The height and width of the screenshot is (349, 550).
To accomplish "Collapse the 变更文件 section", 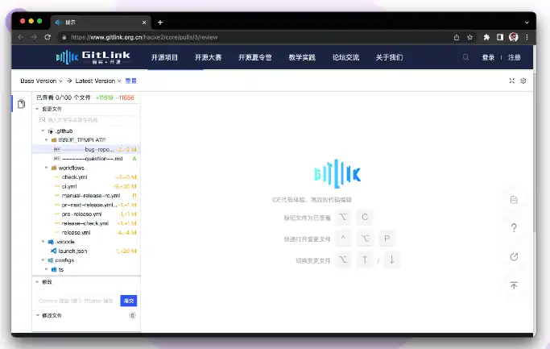I will 37,109.
